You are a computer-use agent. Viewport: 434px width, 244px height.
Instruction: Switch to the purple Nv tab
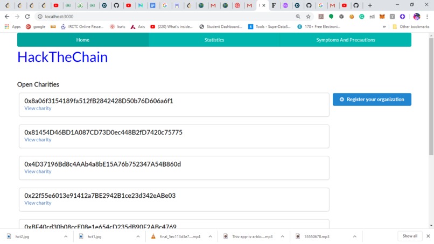(285, 5)
